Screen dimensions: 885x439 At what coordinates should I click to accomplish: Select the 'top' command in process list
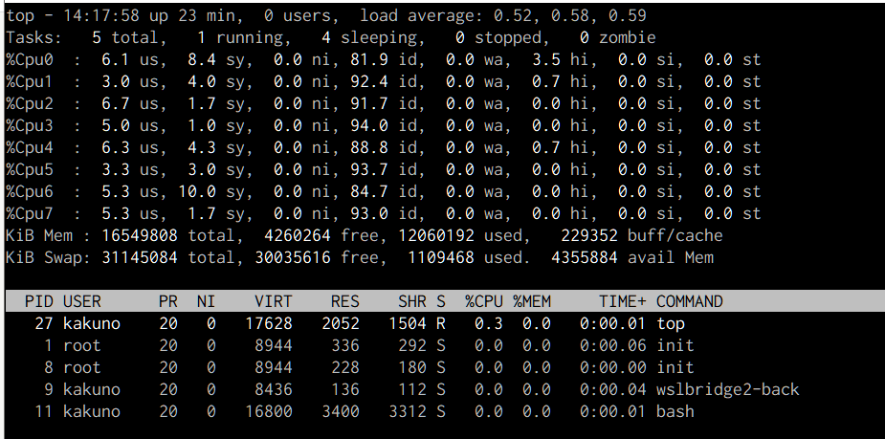671,323
